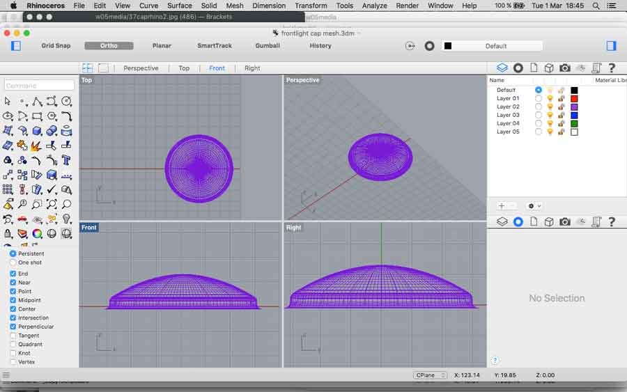This screenshot has width=627, height=392.
Task: Toggle the Layer 01 lock icon
Action: (x=562, y=98)
